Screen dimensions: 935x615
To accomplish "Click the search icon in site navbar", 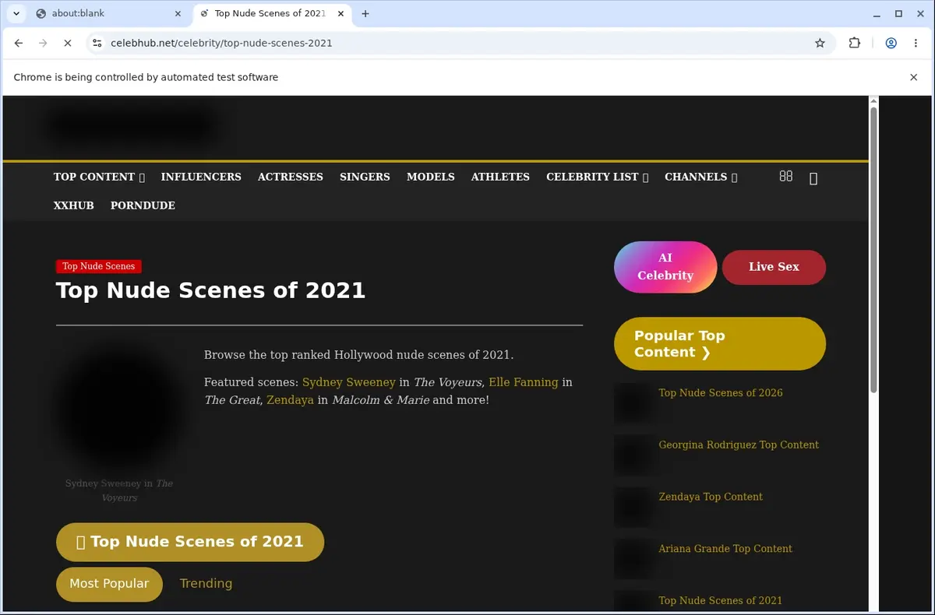I will (x=813, y=178).
